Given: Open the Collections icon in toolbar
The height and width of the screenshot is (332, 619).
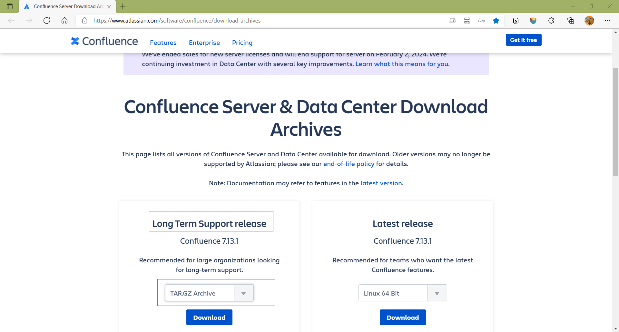Looking at the screenshot, I should coord(570,21).
